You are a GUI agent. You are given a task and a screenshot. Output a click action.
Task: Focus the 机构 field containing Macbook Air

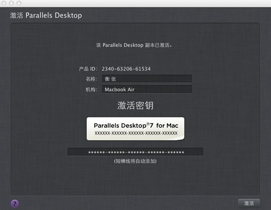click(147, 89)
